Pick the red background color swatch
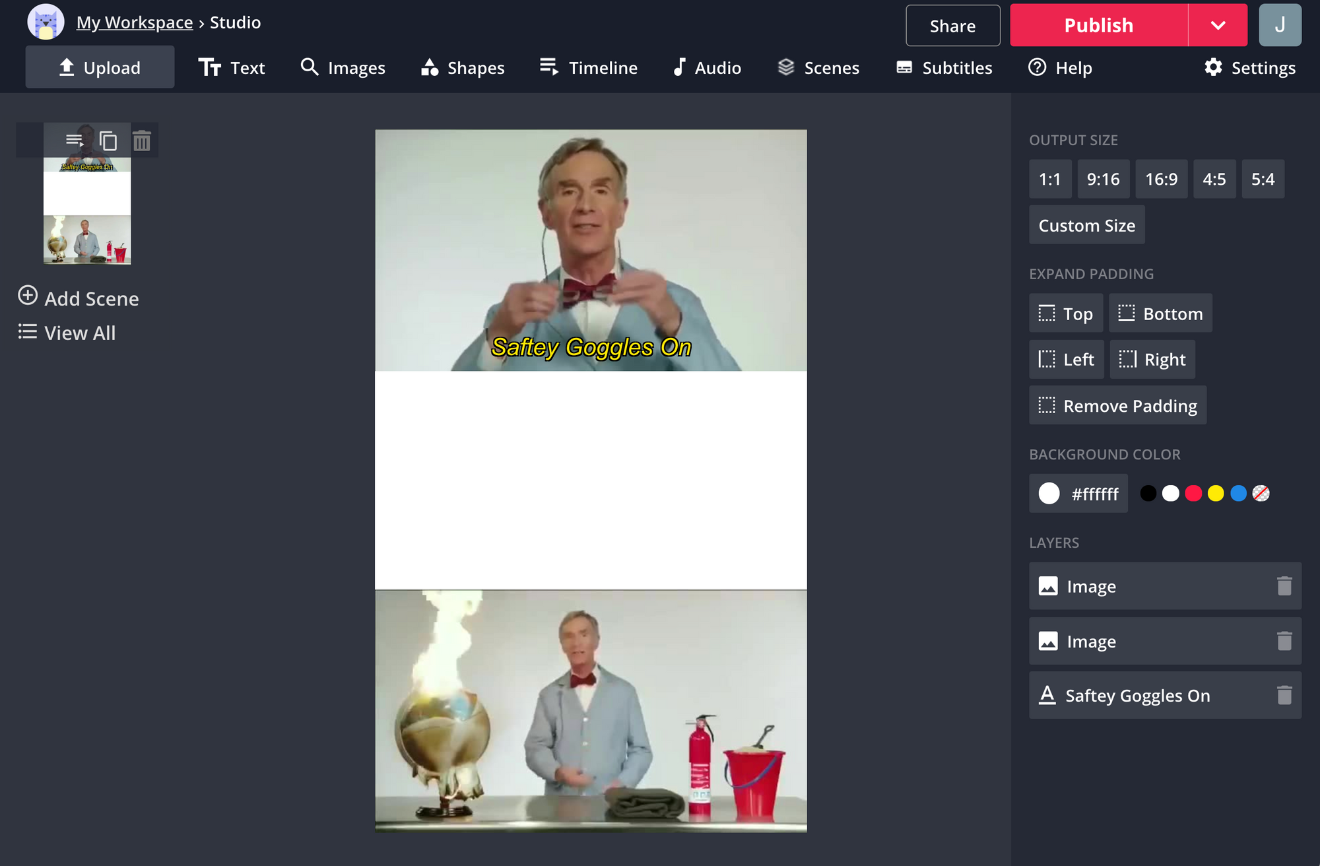Screen dimensions: 1320x866 (x=1193, y=493)
